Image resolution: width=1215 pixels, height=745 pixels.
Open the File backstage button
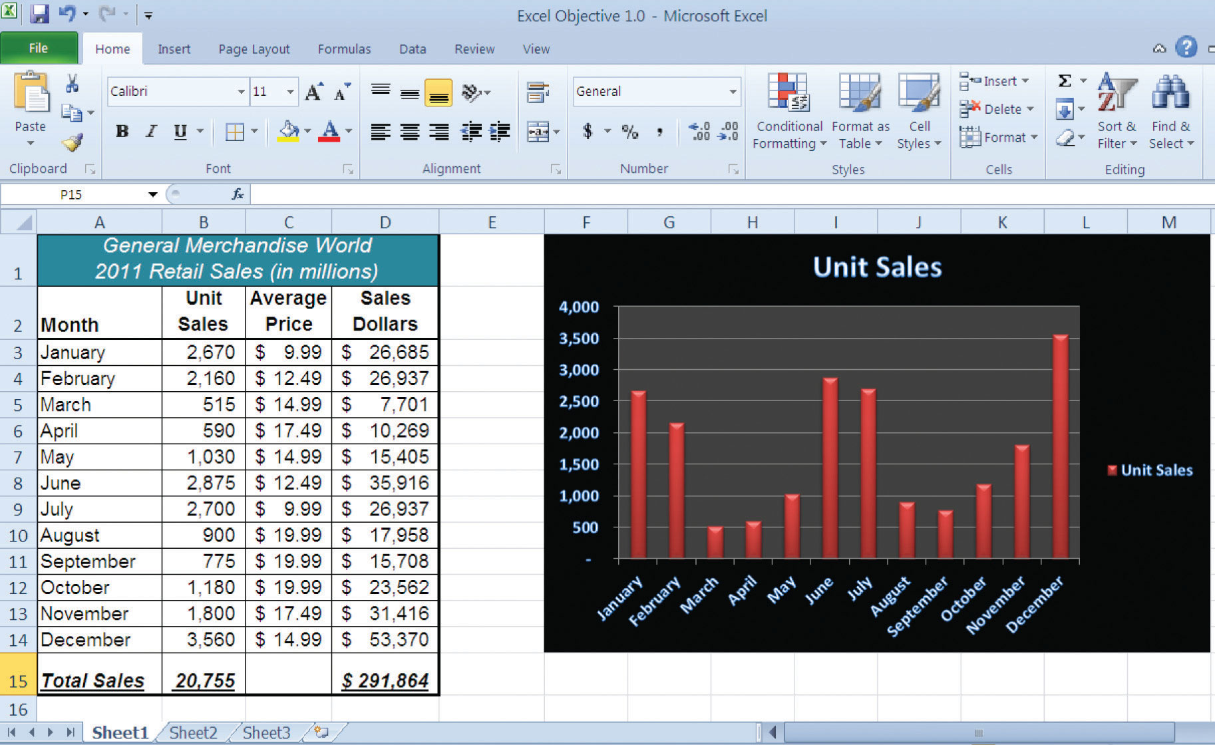(39, 48)
